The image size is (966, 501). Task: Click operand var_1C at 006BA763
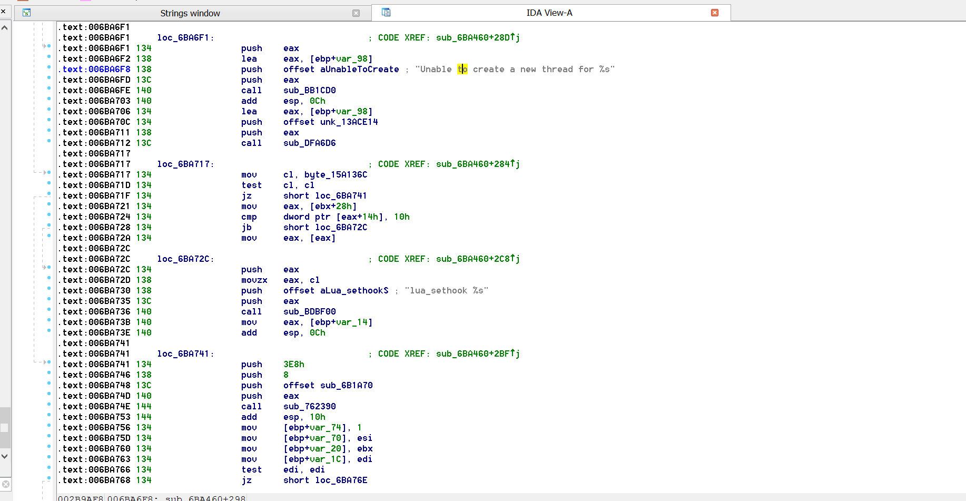[x=326, y=459]
